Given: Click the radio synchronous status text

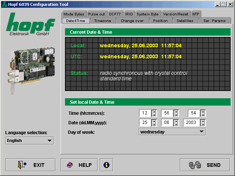Looking at the screenshot, I should point(144,73).
